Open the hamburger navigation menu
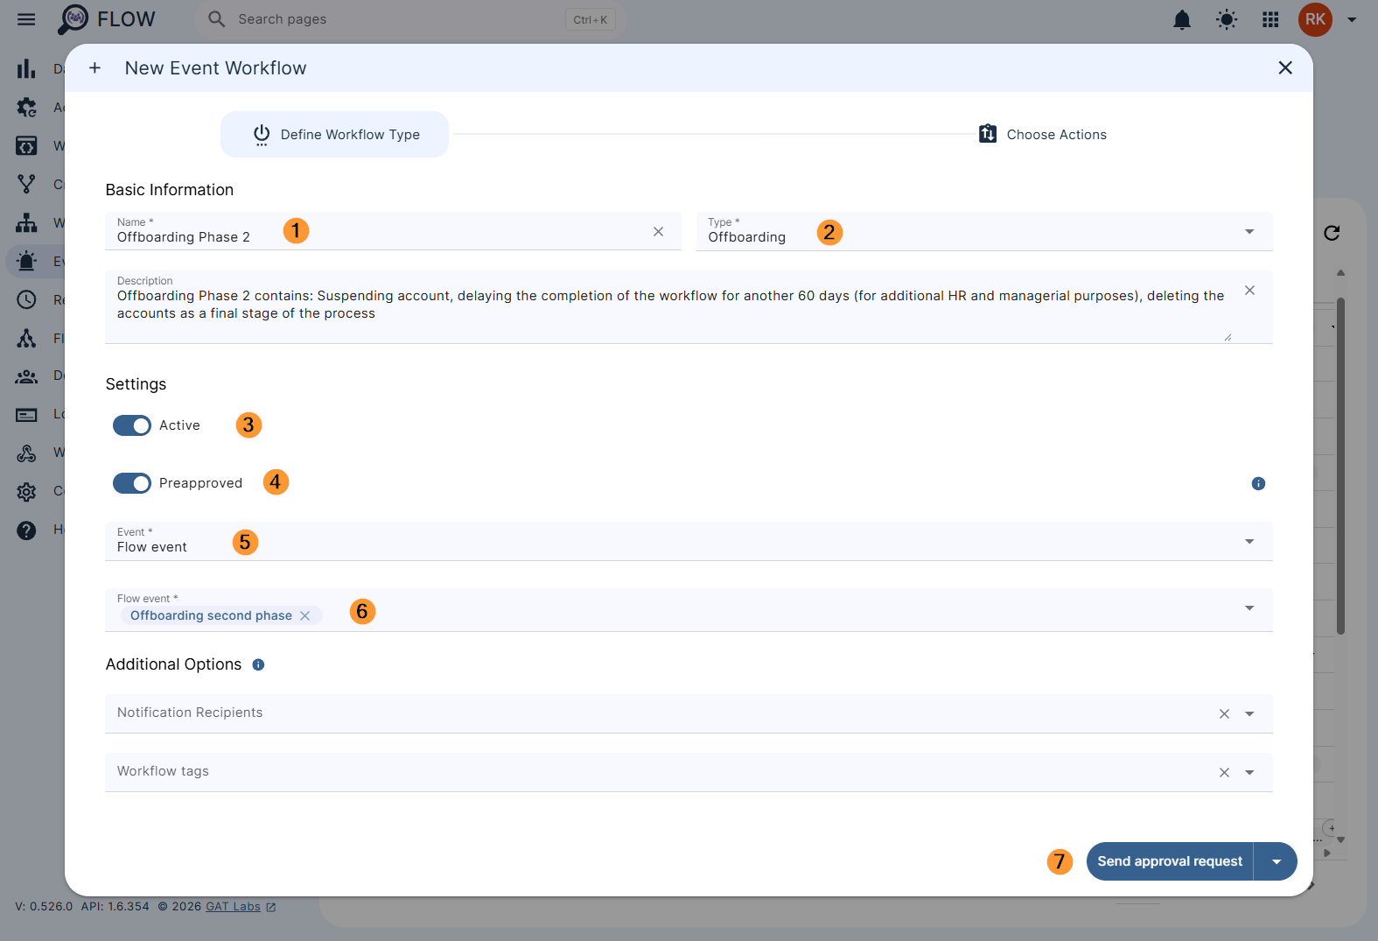The height and width of the screenshot is (941, 1378). coord(26,19)
